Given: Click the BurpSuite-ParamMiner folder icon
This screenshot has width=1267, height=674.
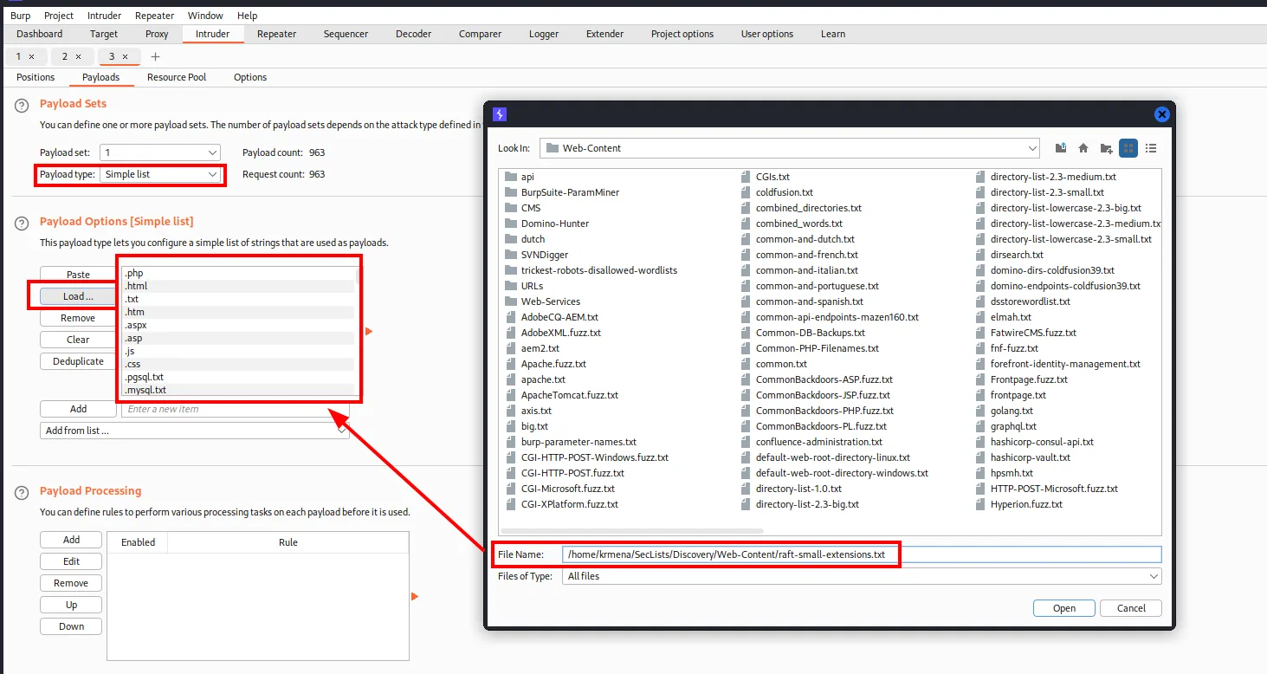Looking at the screenshot, I should point(510,192).
